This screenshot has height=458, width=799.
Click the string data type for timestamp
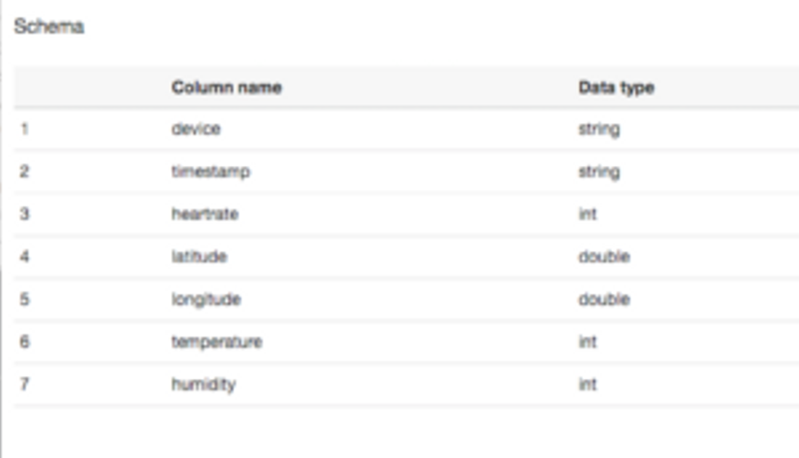click(x=599, y=171)
